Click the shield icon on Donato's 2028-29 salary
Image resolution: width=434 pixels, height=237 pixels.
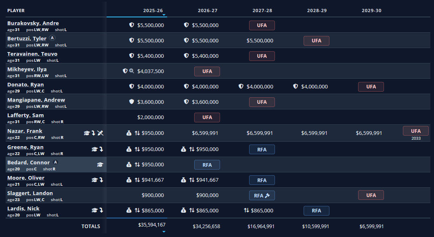pos(296,86)
